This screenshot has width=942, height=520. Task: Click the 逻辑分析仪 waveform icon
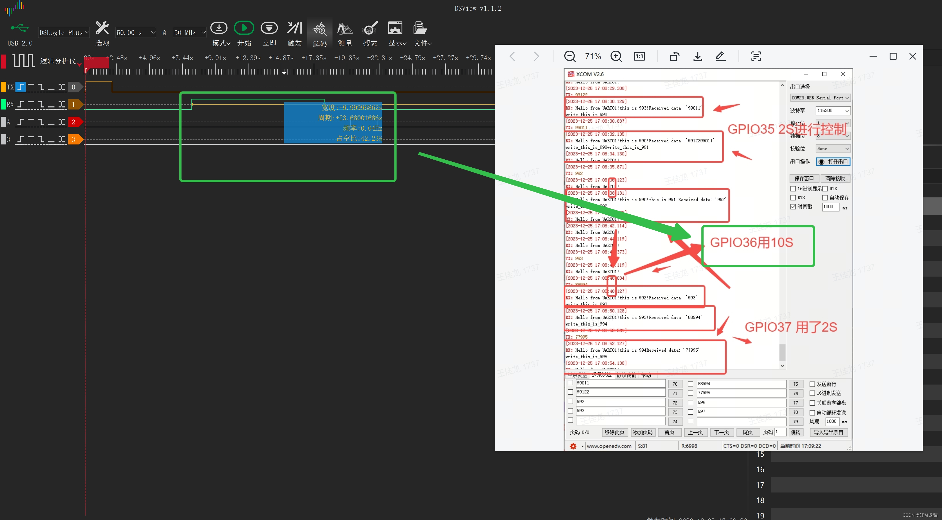pyautogui.click(x=23, y=60)
